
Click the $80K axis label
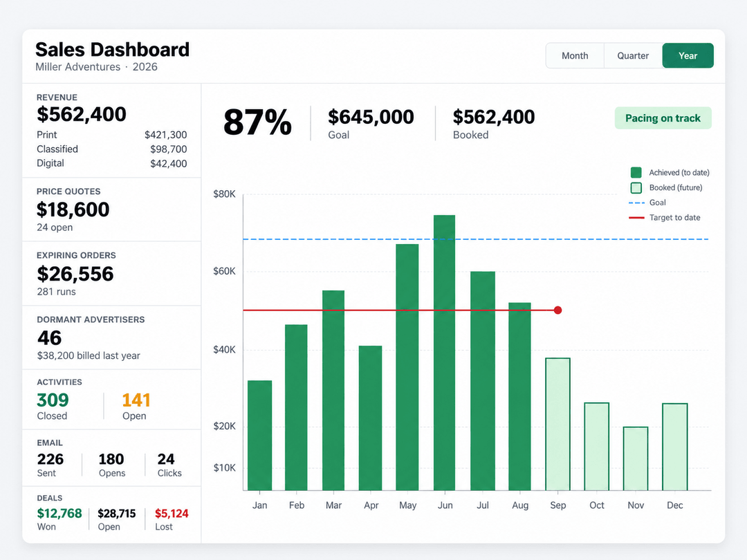(224, 194)
